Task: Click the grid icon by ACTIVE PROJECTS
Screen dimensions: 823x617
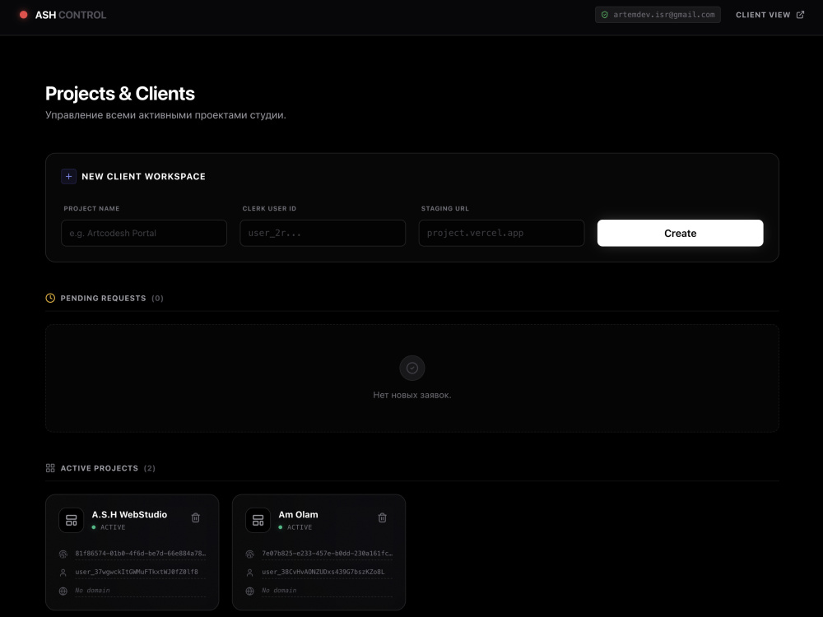Action: click(x=50, y=468)
